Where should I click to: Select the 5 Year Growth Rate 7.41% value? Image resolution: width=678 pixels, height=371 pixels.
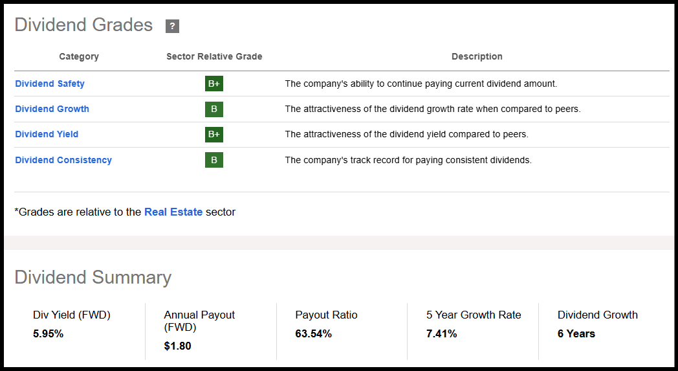(442, 334)
